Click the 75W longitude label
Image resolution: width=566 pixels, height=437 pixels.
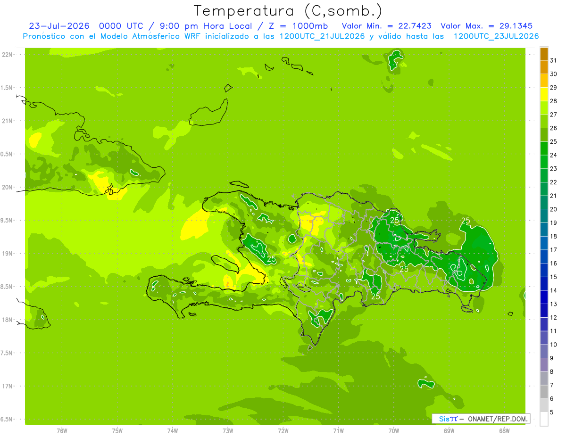117,430
